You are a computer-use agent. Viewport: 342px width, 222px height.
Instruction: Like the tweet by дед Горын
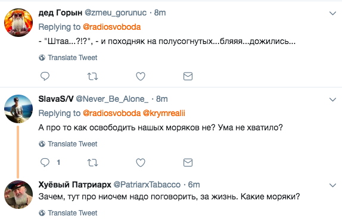point(141,76)
